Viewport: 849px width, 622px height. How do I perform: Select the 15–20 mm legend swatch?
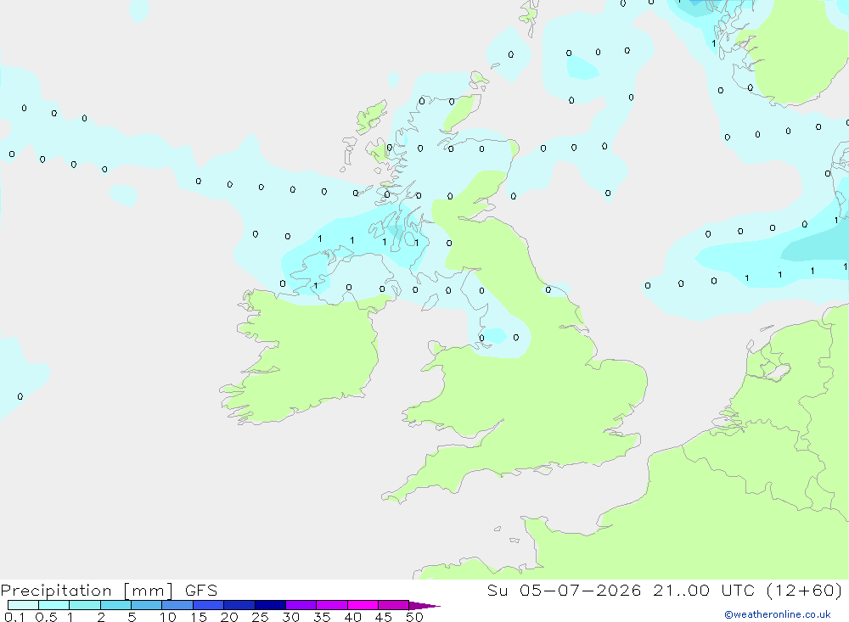click(x=209, y=605)
